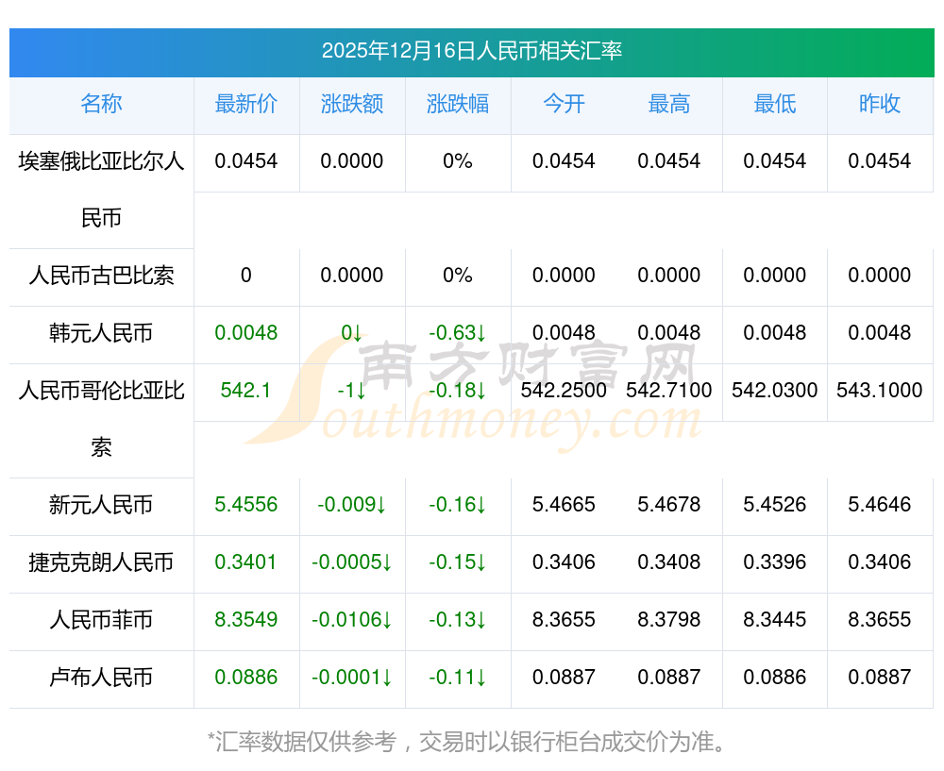Select the 捷克克朗人民币 row name
Image resolution: width=944 pixels, height=771 pixels.
click(101, 562)
